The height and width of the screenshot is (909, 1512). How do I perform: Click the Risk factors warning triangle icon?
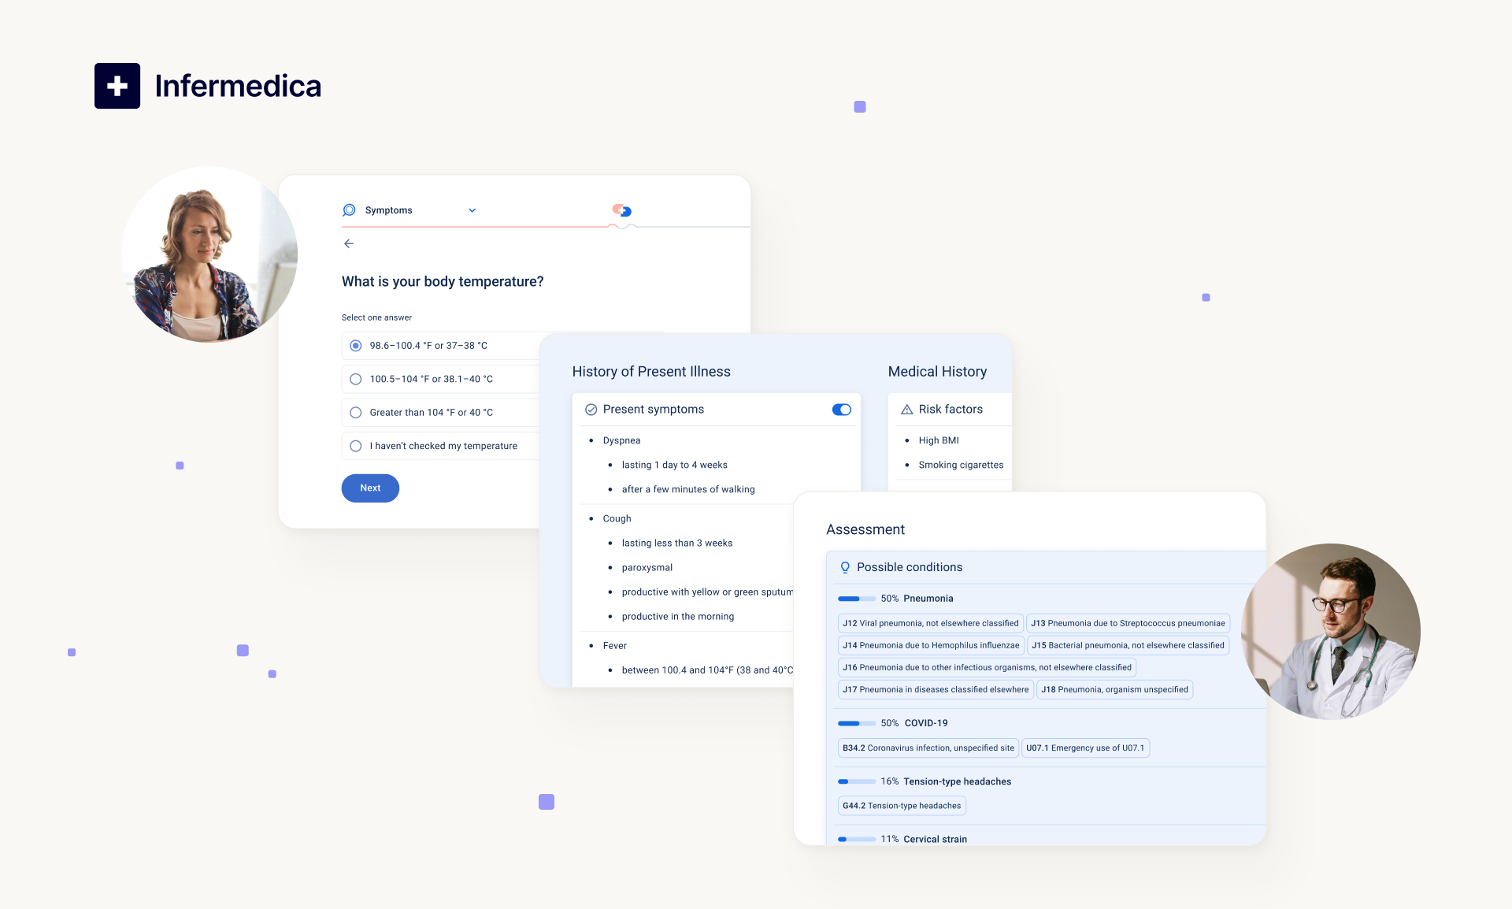click(906, 410)
